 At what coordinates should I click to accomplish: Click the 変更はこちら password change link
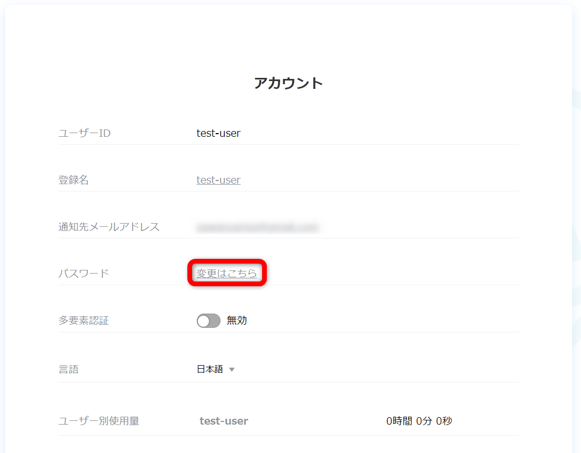click(226, 273)
